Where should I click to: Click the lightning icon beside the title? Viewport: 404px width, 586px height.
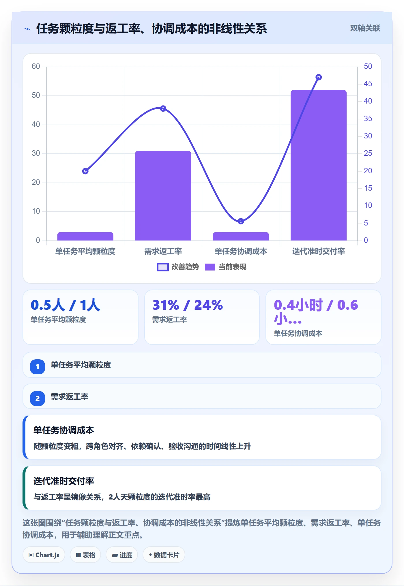point(27,29)
